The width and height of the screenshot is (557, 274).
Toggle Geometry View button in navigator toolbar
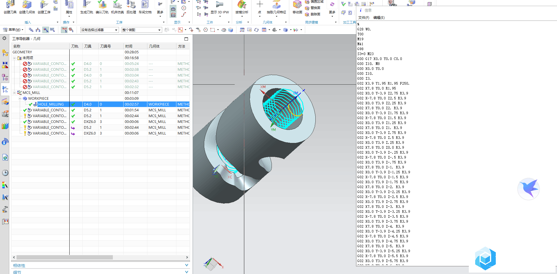coord(46,30)
